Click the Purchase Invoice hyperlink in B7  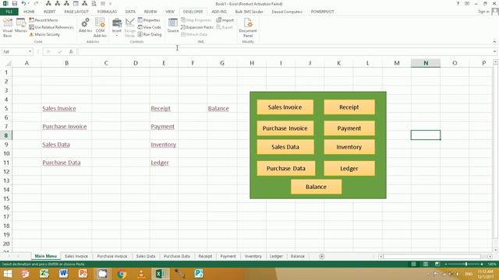pyautogui.click(x=65, y=127)
